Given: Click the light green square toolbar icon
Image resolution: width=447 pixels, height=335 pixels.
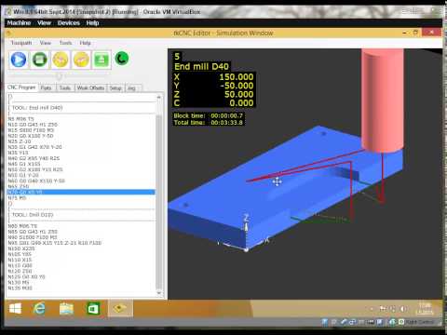Looking at the screenshot, I should [102, 60].
